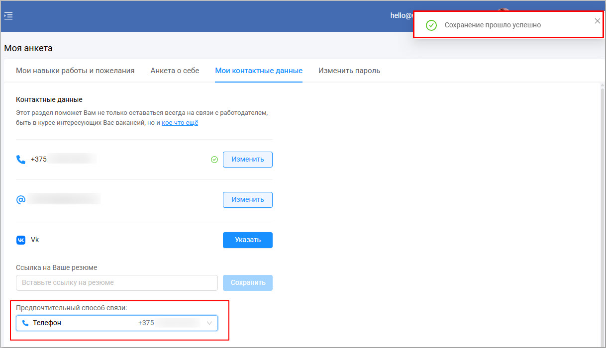This screenshot has height=348, width=606.
Task: Follow the кое-что ещё link
Action: [x=180, y=123]
